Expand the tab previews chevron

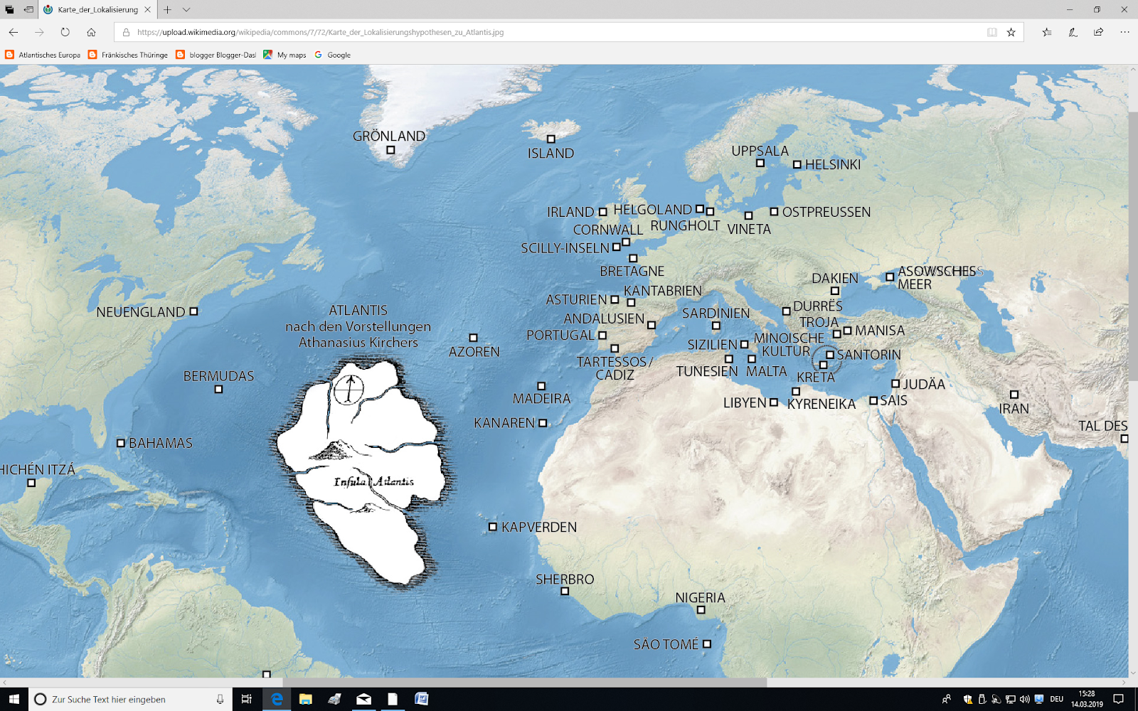tap(186, 10)
